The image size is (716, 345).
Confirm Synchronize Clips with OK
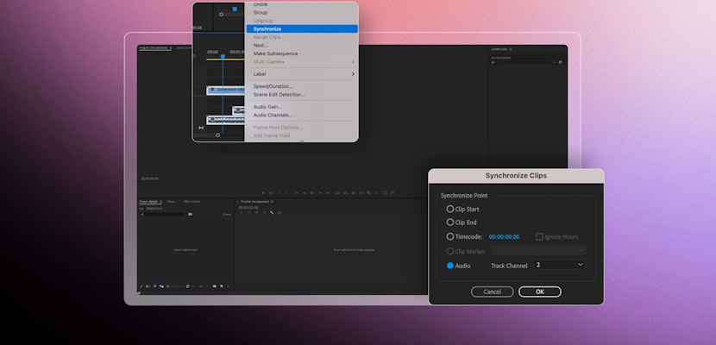coord(540,292)
